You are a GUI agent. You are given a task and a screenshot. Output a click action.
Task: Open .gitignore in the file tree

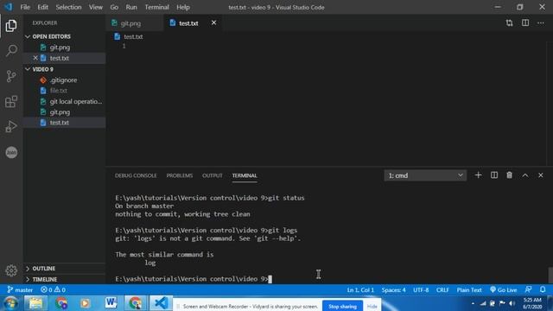pos(65,80)
